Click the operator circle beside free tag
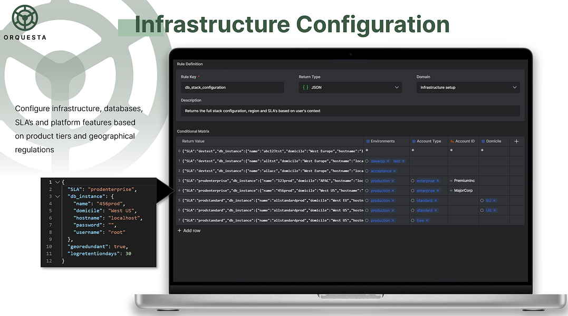 coord(412,221)
